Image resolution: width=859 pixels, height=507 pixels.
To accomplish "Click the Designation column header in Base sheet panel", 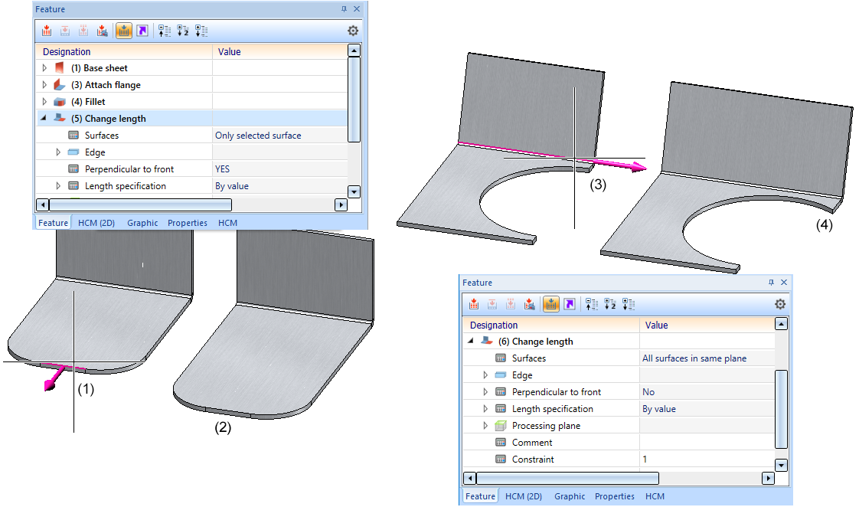I will pos(124,51).
